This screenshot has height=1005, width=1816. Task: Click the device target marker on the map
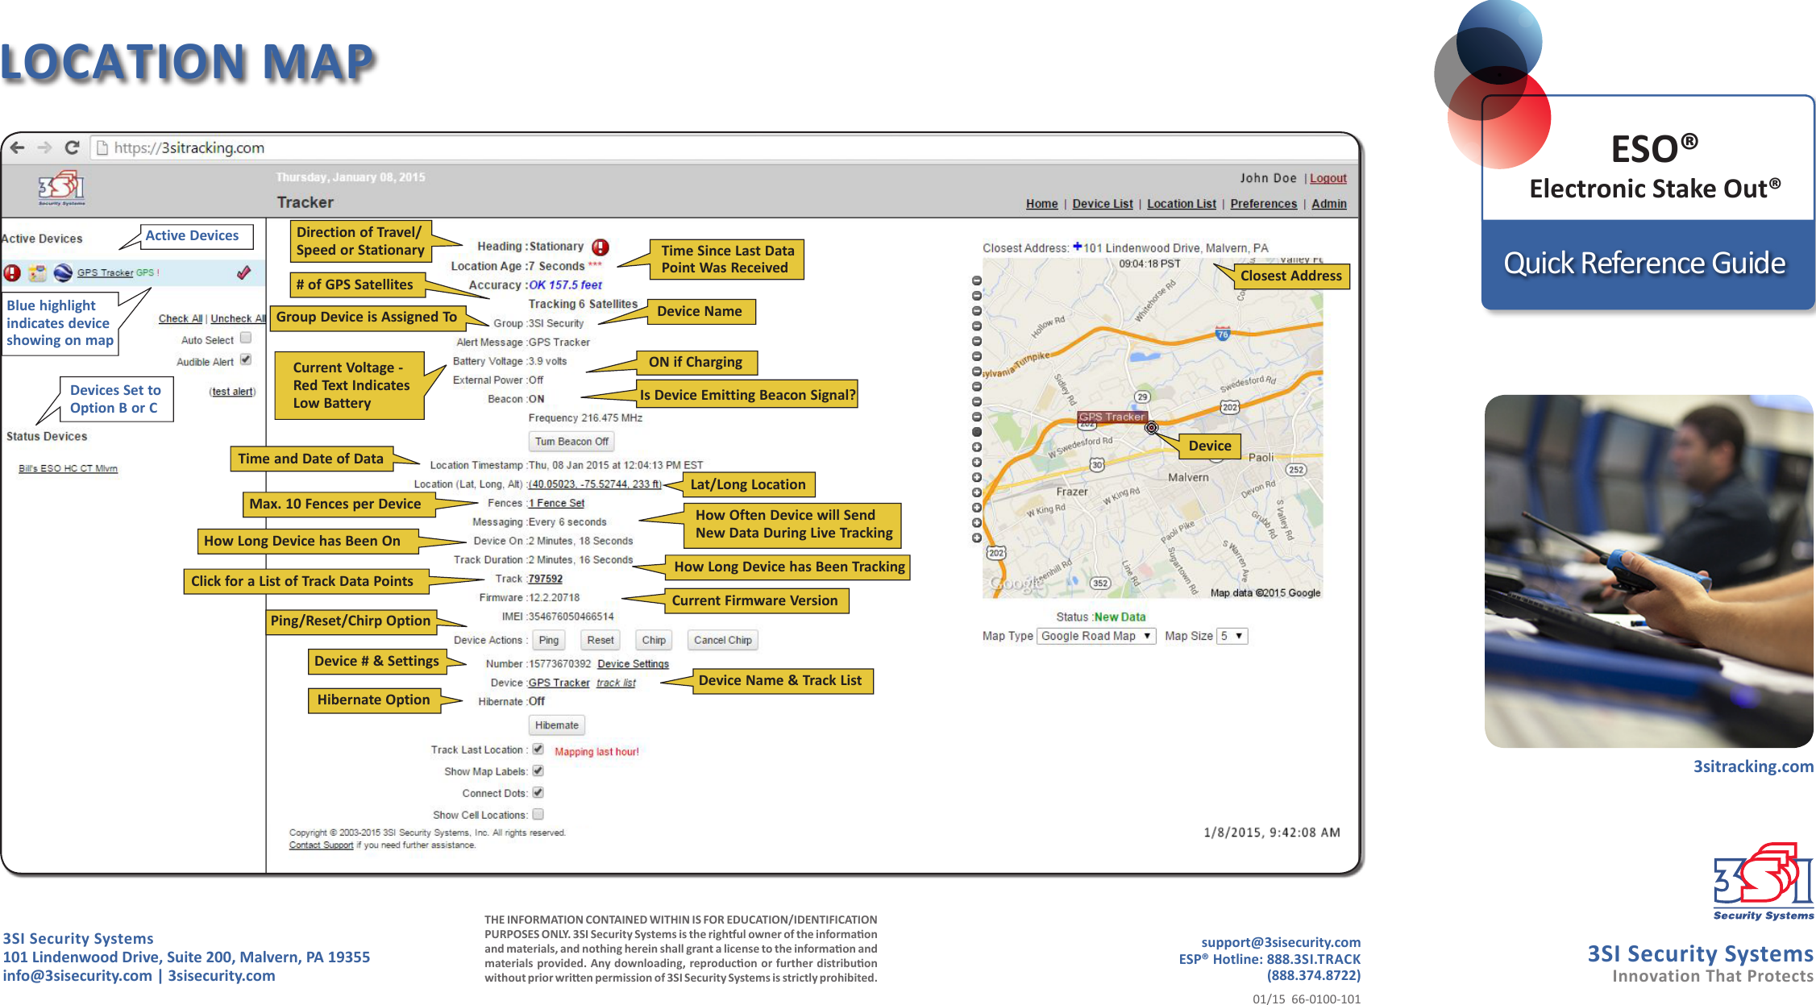click(1152, 428)
